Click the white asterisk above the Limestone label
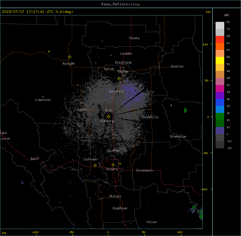 coord(43,97)
